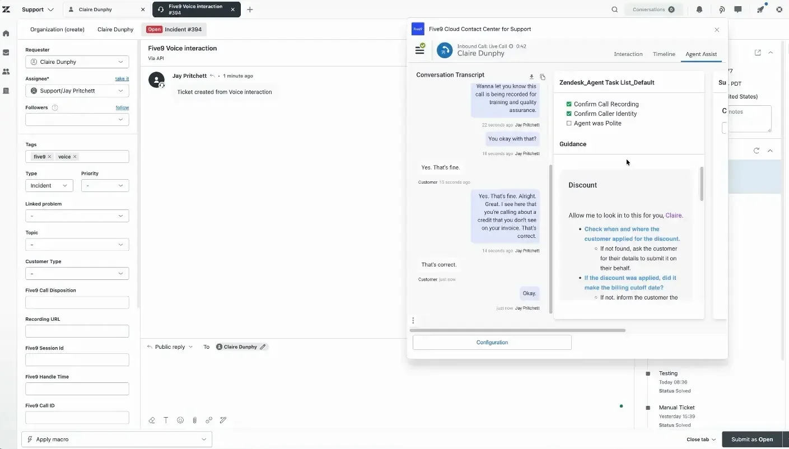Image resolution: width=789 pixels, height=449 pixels.
Task: Click the Five9 Call Disposition field
Action: 77,302
